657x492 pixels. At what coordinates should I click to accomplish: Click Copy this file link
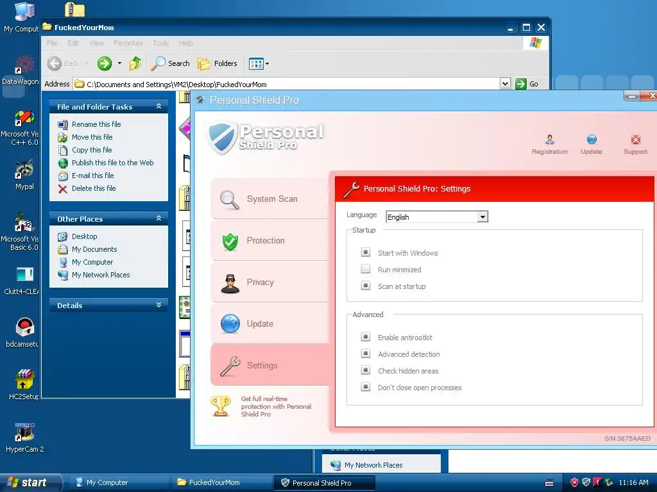(92, 150)
